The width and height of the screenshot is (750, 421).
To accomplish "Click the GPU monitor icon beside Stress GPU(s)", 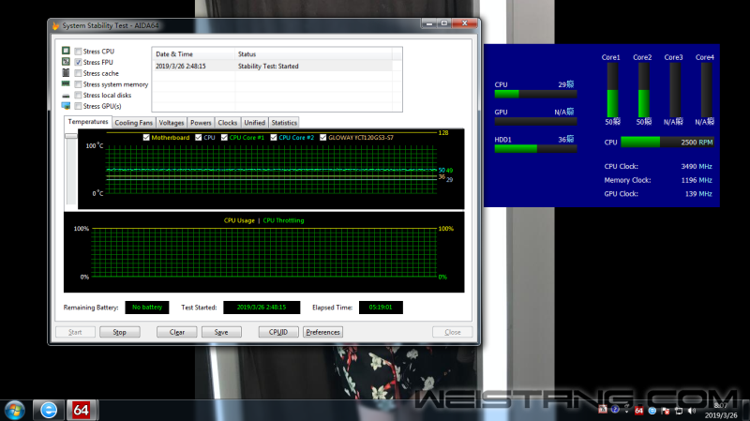I will tap(66, 106).
